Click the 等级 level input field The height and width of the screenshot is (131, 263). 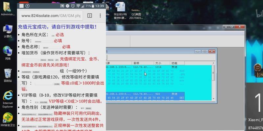coord(44,84)
